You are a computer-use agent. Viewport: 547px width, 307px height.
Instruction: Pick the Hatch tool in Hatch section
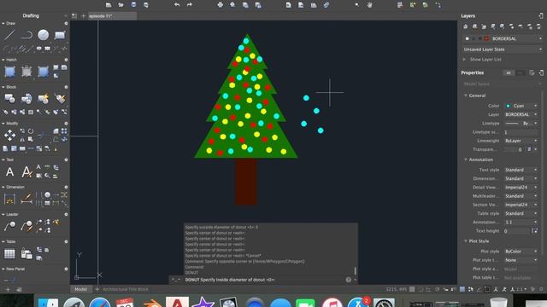click(x=9, y=72)
